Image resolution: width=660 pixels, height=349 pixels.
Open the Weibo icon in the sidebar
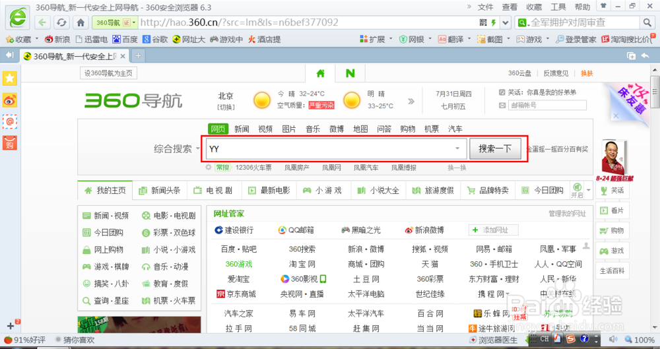tap(10, 100)
